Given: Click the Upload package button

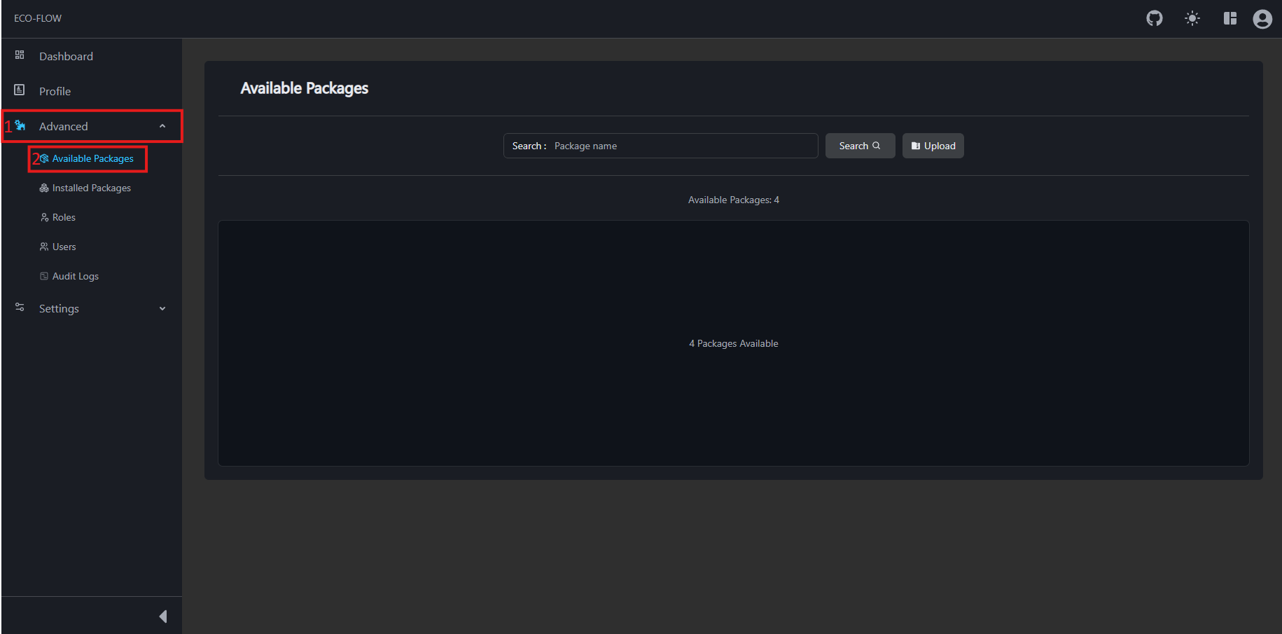Looking at the screenshot, I should coord(933,146).
